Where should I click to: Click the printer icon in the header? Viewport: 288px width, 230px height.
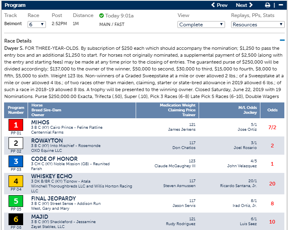click(x=267, y=5)
